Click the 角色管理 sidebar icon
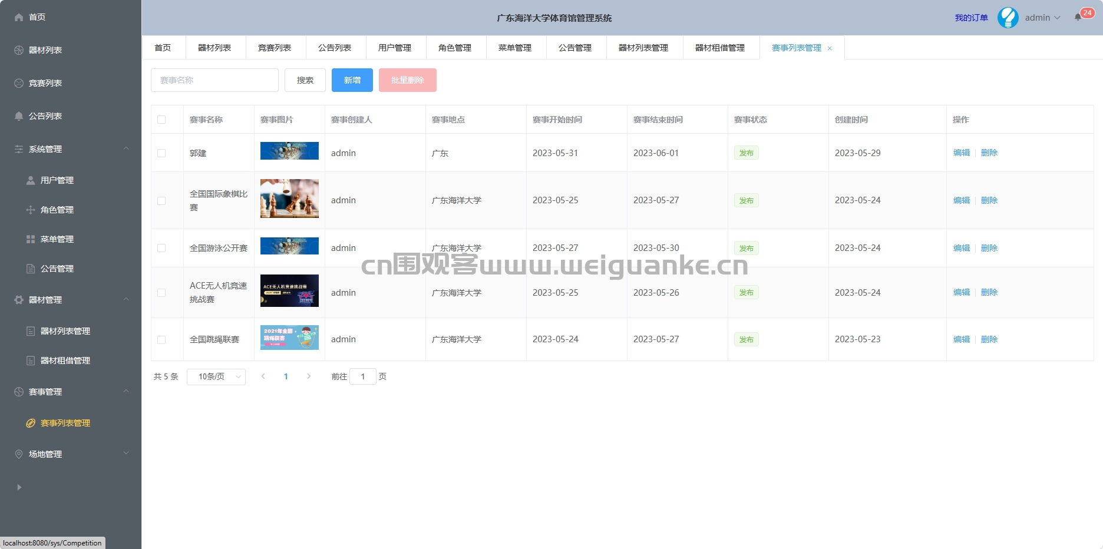 (31, 210)
